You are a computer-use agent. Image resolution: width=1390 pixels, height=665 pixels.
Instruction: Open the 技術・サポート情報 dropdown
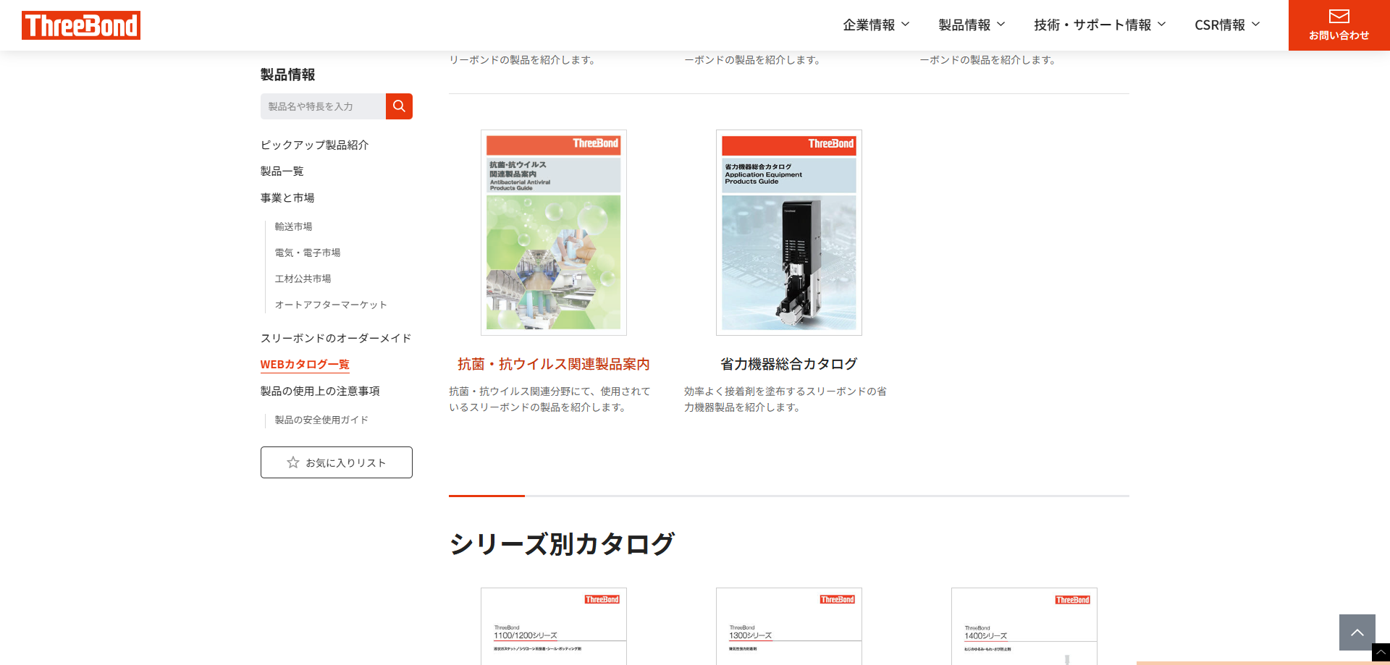click(1100, 25)
